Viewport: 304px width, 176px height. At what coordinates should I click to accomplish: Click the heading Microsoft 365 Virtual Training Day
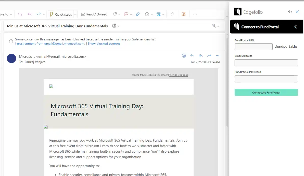[97, 110]
